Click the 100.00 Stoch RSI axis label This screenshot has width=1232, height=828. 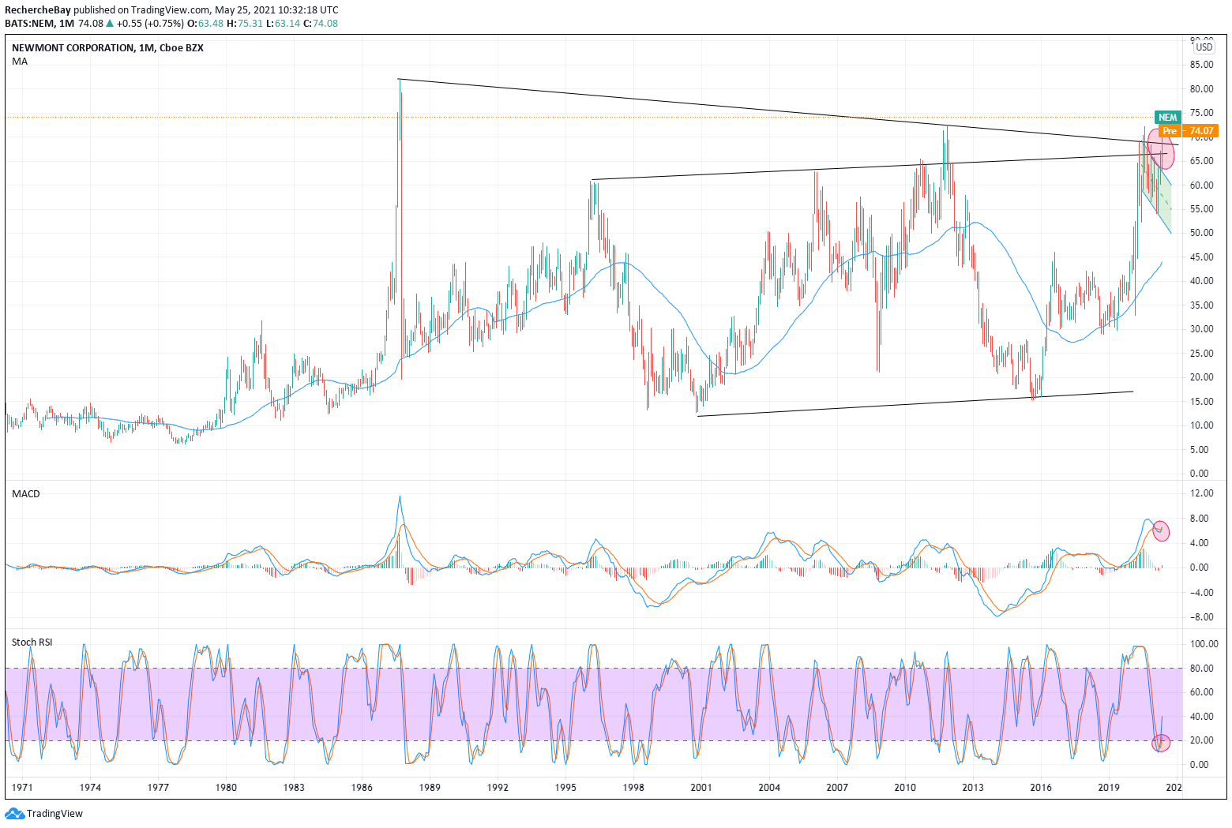click(1204, 644)
